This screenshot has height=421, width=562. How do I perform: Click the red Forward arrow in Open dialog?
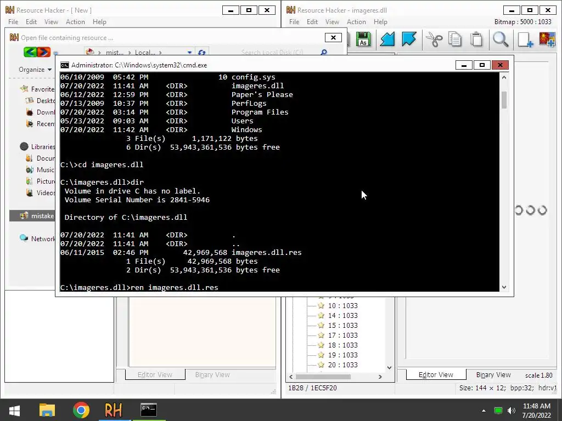44,52
